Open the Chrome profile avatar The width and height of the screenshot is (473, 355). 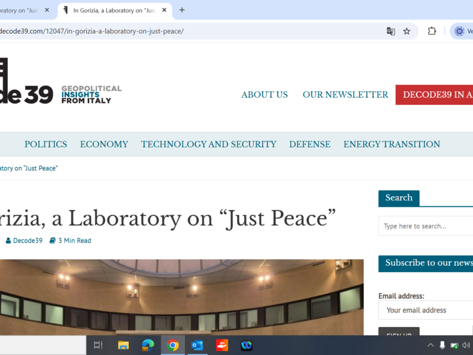[459, 31]
